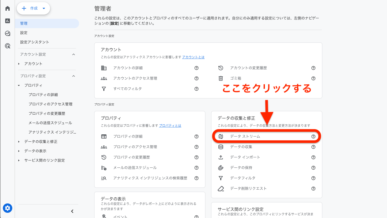Click the building icon beside アカウントの詳細
387x218 pixels.
point(104,68)
